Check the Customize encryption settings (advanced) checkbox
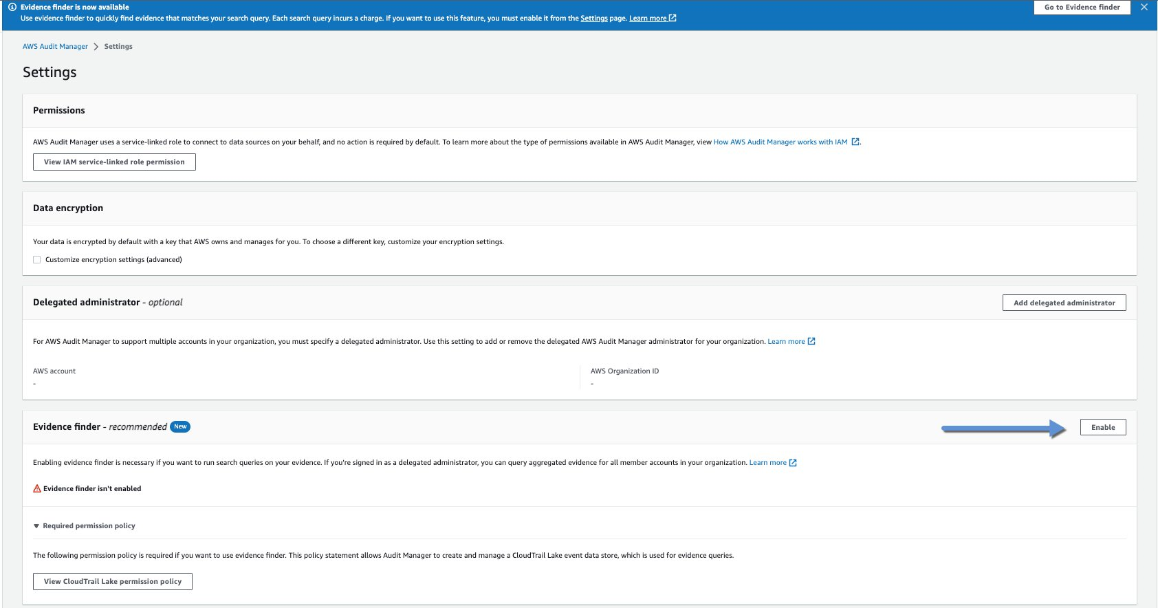1158x608 pixels. click(x=37, y=260)
